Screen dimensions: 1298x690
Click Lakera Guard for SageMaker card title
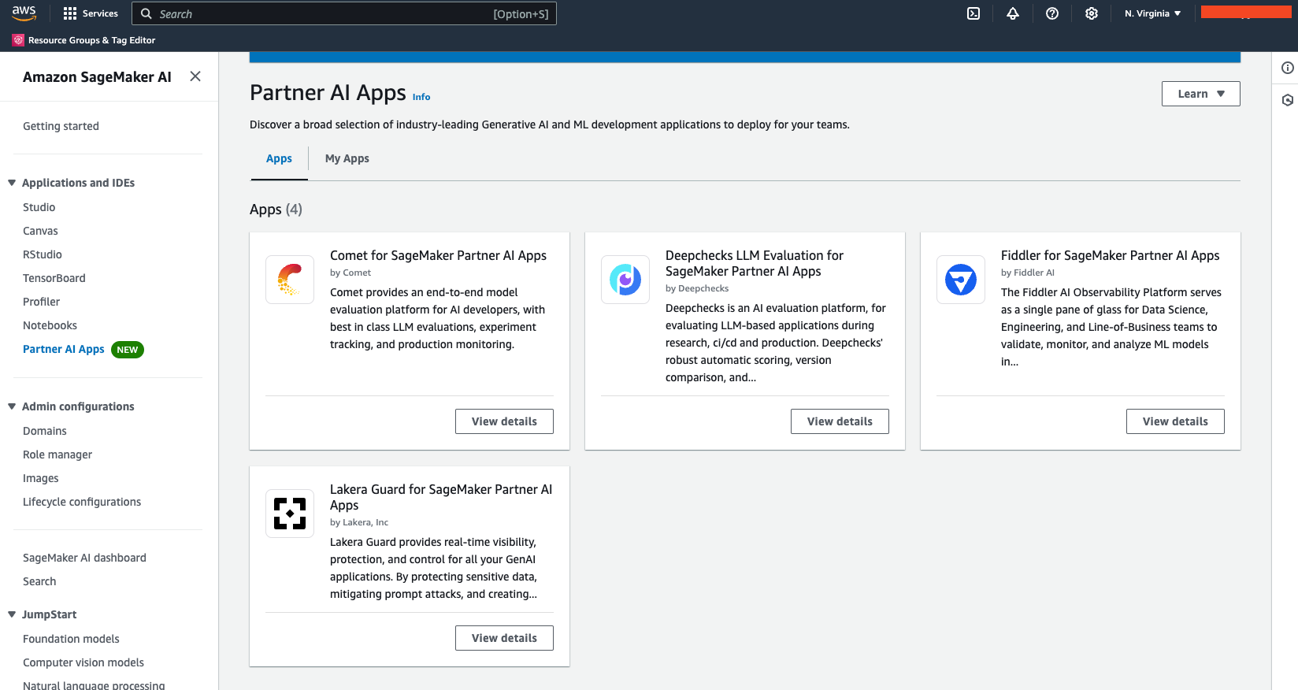[441, 497]
